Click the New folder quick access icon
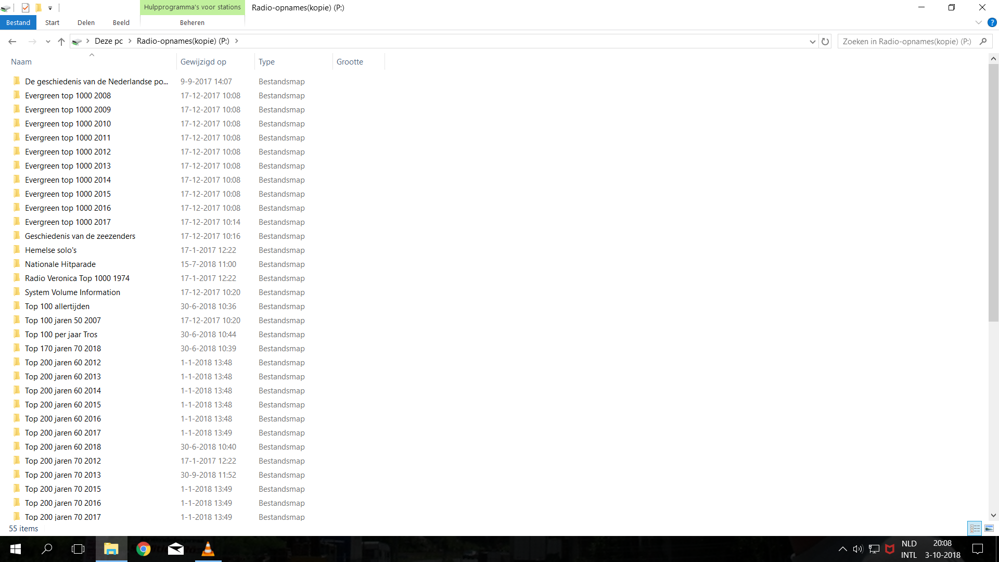The height and width of the screenshot is (562, 999). [38, 8]
